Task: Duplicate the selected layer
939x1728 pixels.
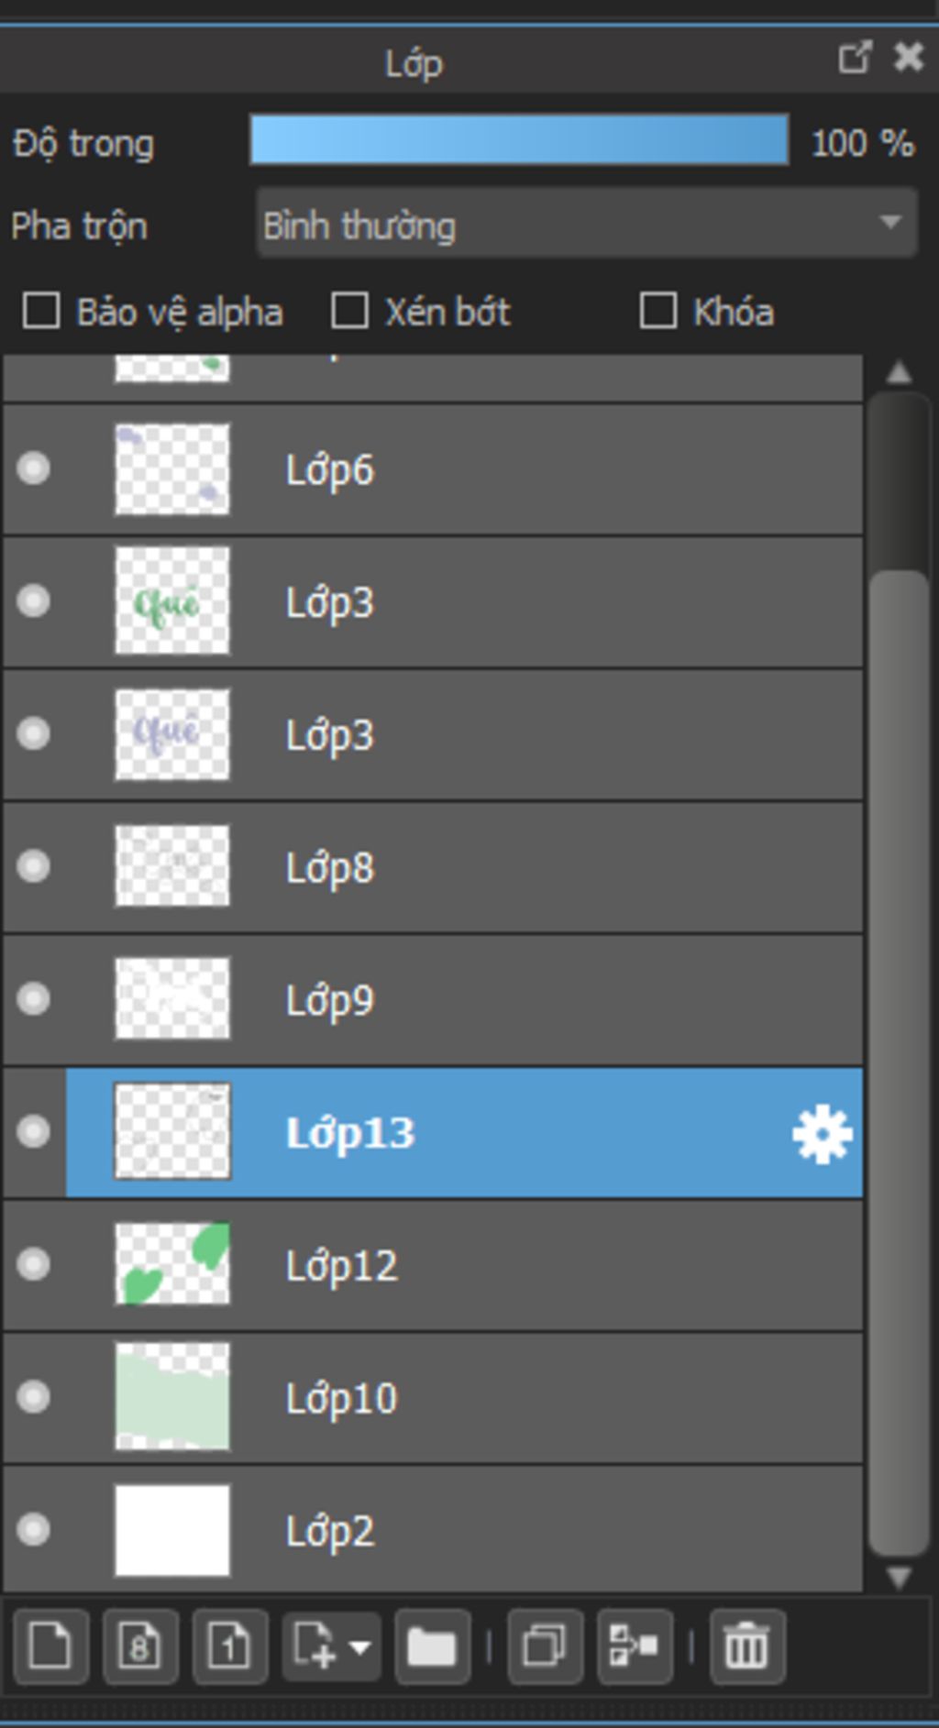Action: (545, 1647)
